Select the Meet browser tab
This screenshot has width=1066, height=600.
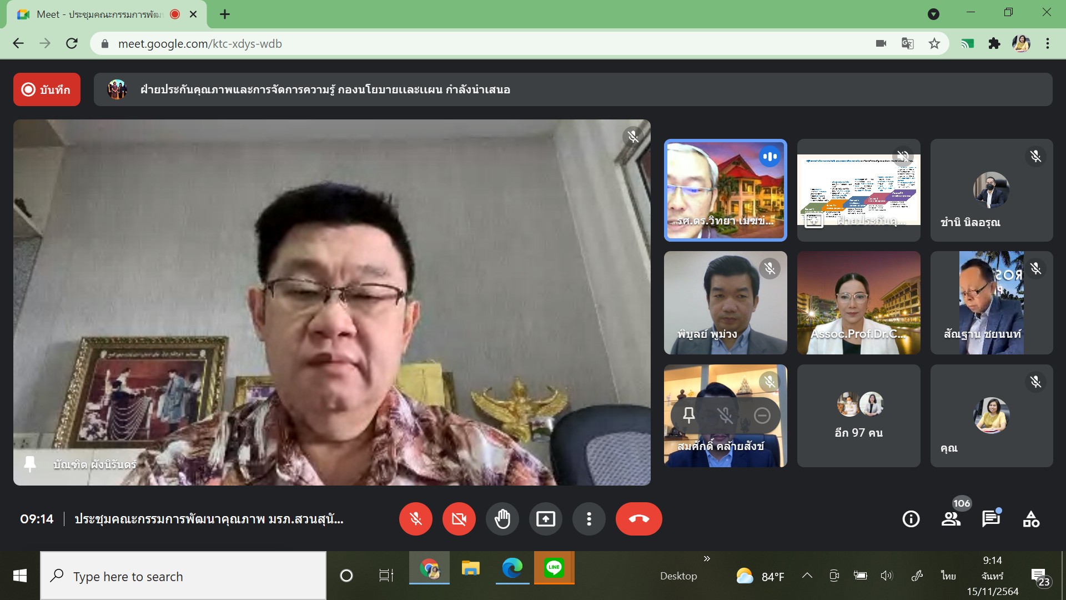click(100, 14)
